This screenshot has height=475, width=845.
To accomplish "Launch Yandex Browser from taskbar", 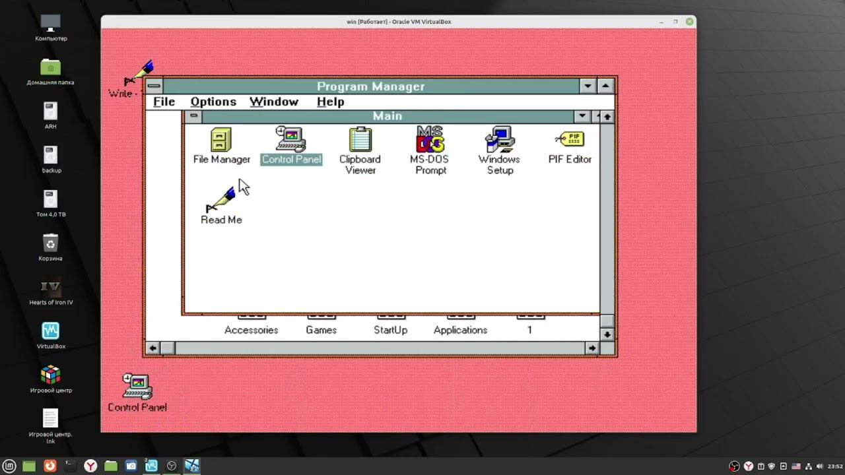I will click(x=90, y=466).
